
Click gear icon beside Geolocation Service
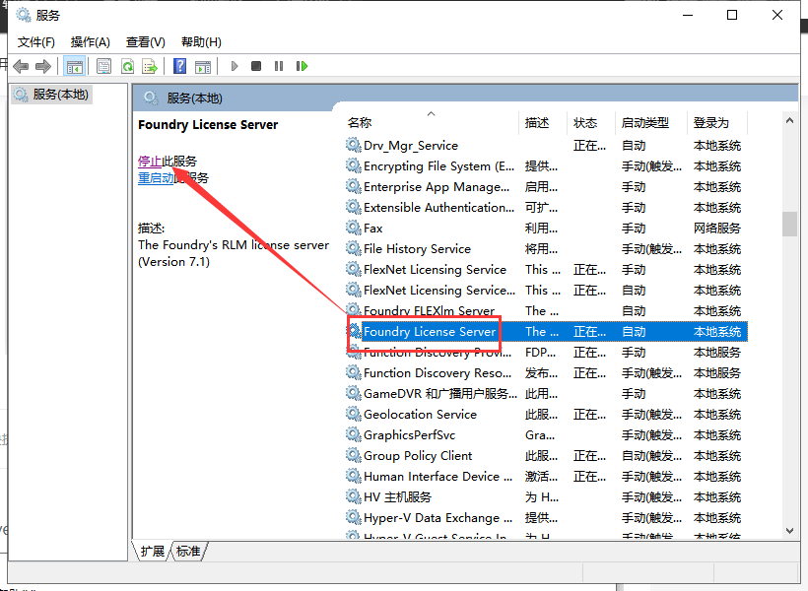coord(353,414)
